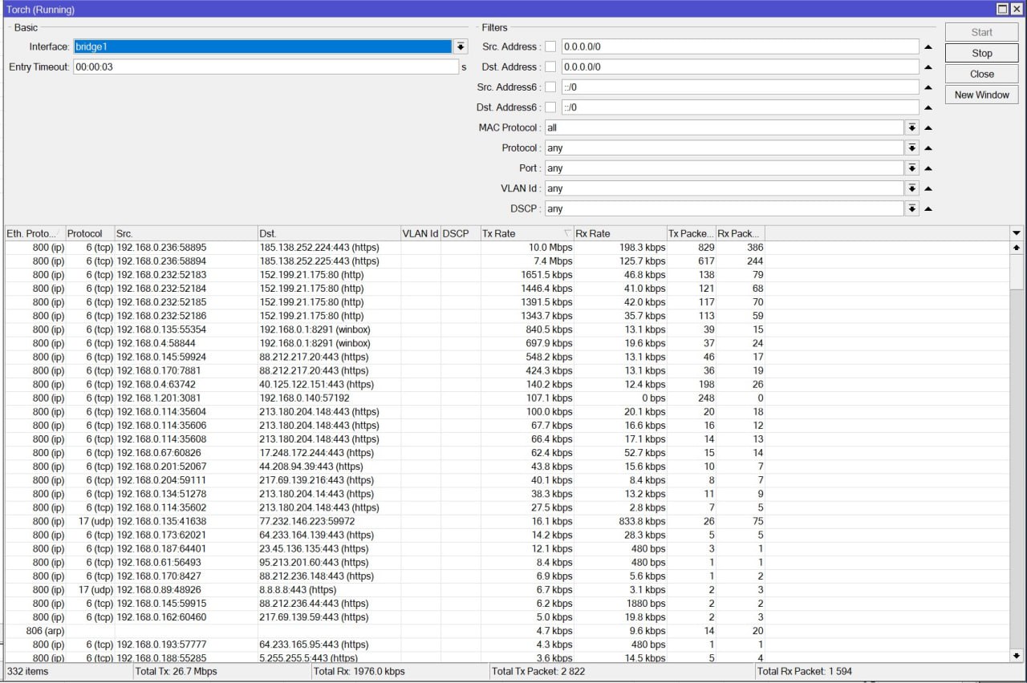Sort by the Eth. Proto column header
This screenshot has width=1027, height=683.
(35, 233)
